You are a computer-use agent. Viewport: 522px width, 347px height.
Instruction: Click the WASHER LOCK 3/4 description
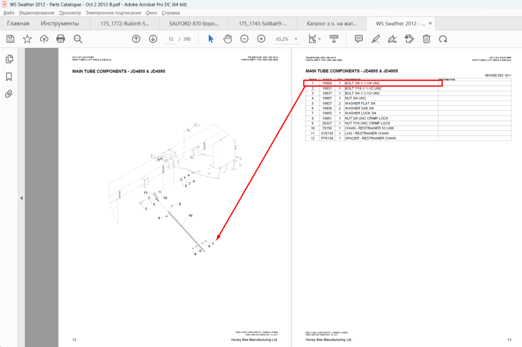coord(360,114)
